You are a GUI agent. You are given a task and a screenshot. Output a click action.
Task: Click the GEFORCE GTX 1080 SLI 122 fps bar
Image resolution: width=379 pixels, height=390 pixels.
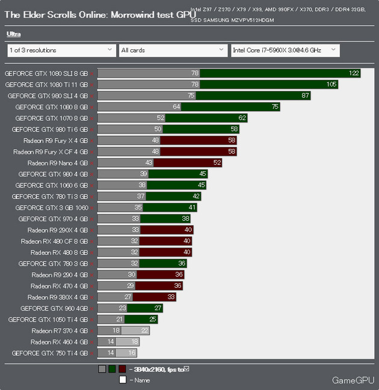click(280, 73)
